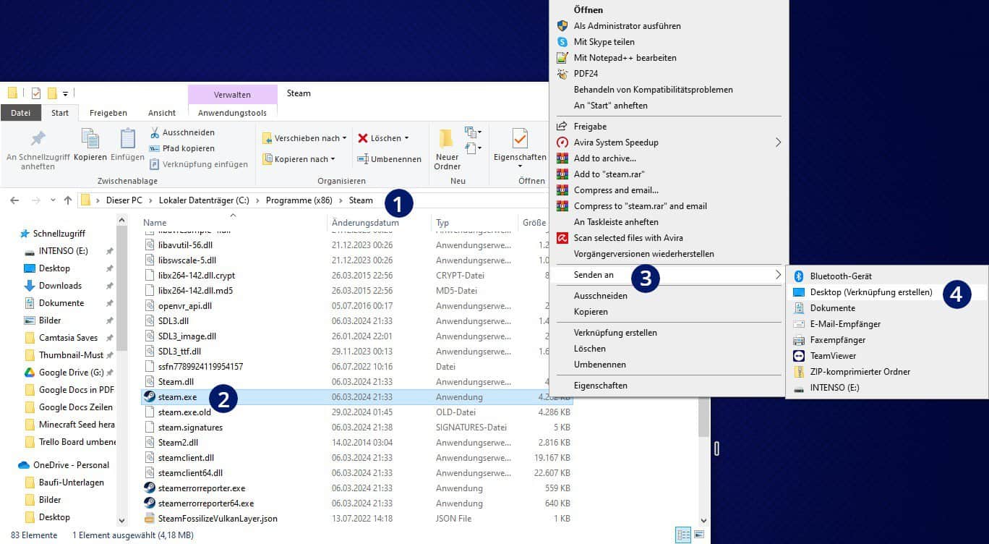Viewport: 989px width, 544px height.
Task: Open OneDrive - Personal in the sidebar
Action: click(x=71, y=465)
